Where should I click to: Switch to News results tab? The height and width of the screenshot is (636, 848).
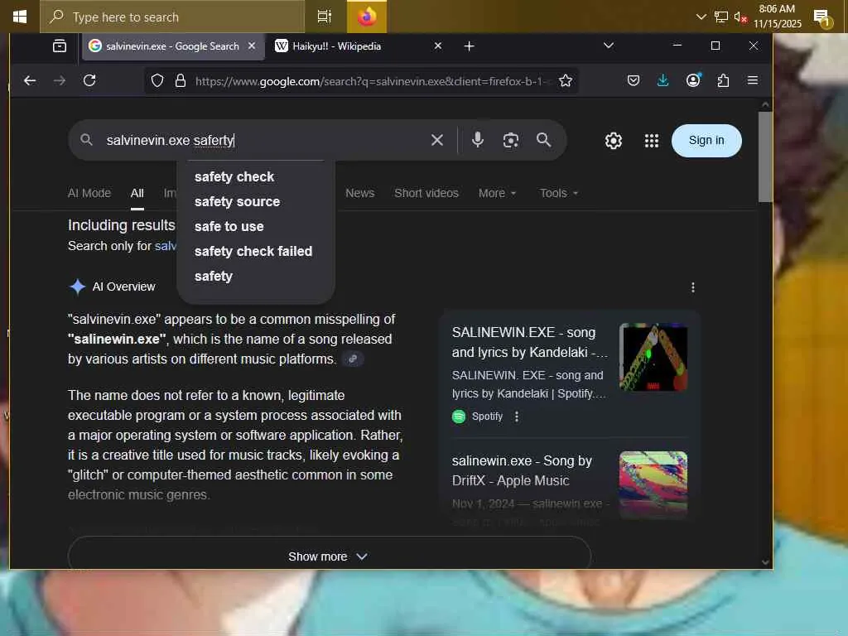pyautogui.click(x=359, y=193)
